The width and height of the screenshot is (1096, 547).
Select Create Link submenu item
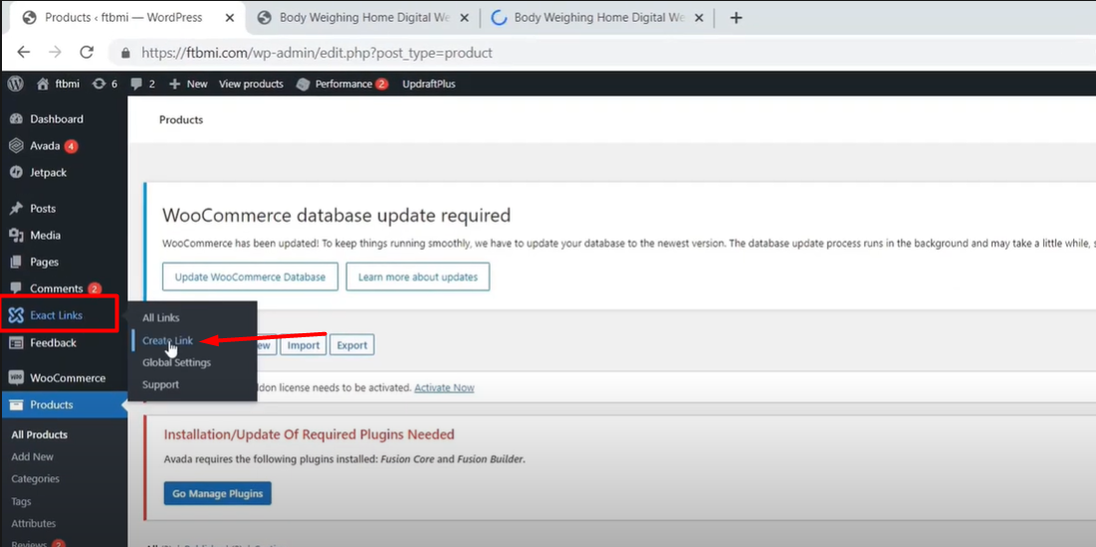tap(168, 340)
